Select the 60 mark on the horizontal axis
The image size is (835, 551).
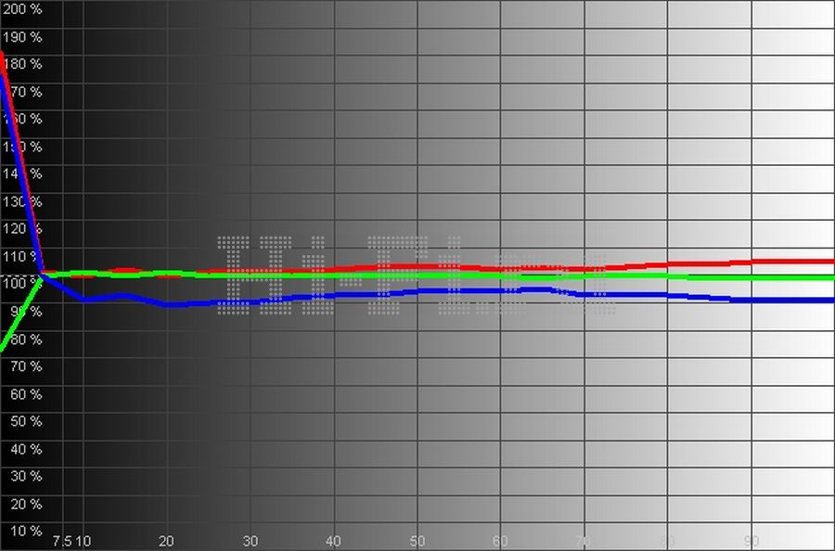coord(501,541)
